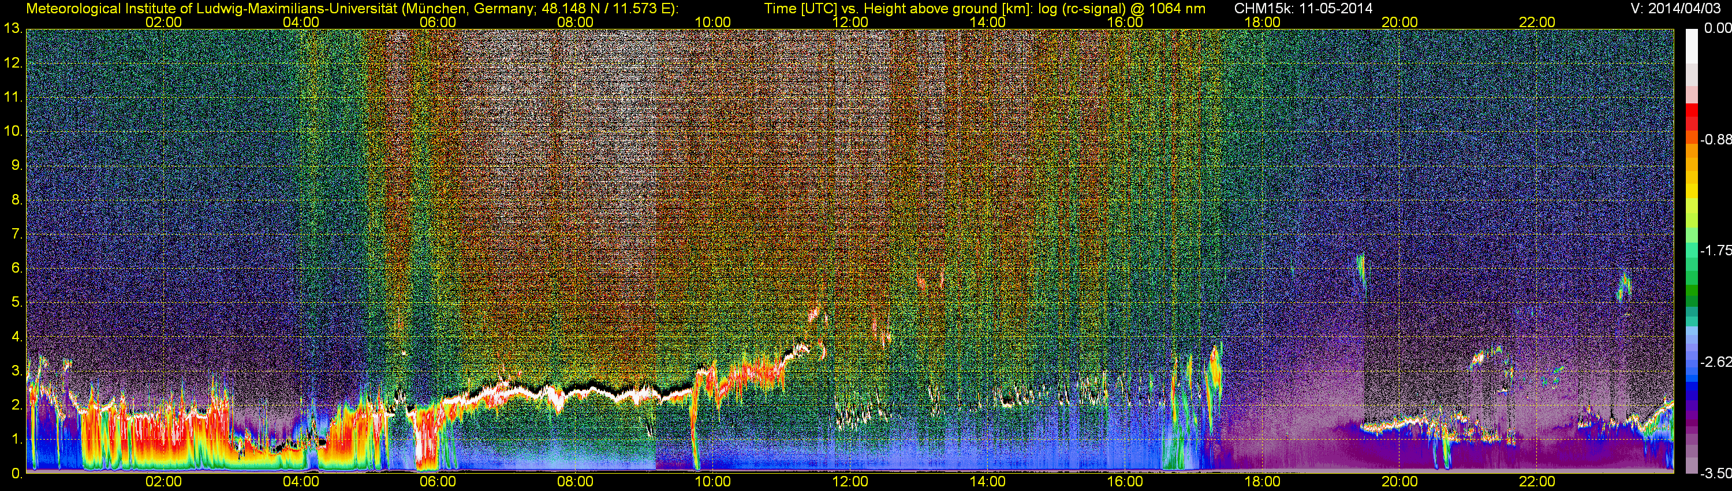Image resolution: width=1732 pixels, height=491 pixels.
Task: Click the 7. height axis label
Action: [x=16, y=234]
